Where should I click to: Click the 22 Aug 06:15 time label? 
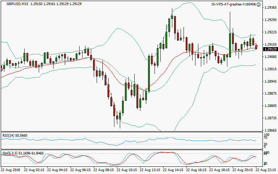80,170
